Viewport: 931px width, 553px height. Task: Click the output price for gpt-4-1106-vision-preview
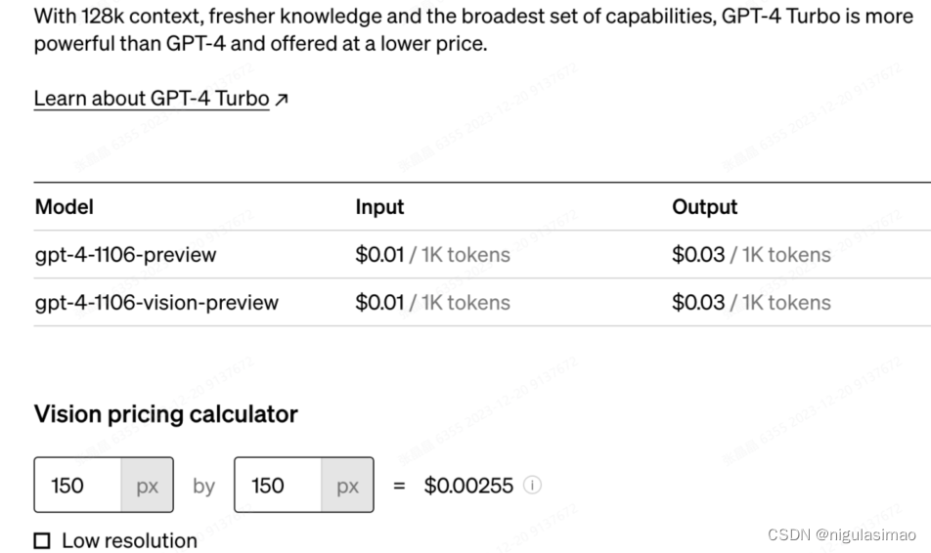point(750,303)
